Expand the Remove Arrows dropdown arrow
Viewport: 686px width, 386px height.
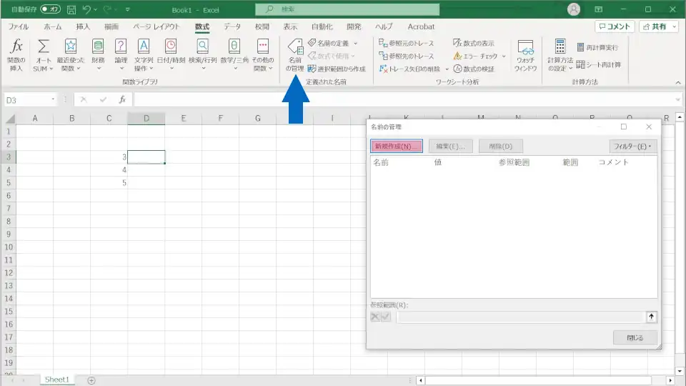click(447, 69)
